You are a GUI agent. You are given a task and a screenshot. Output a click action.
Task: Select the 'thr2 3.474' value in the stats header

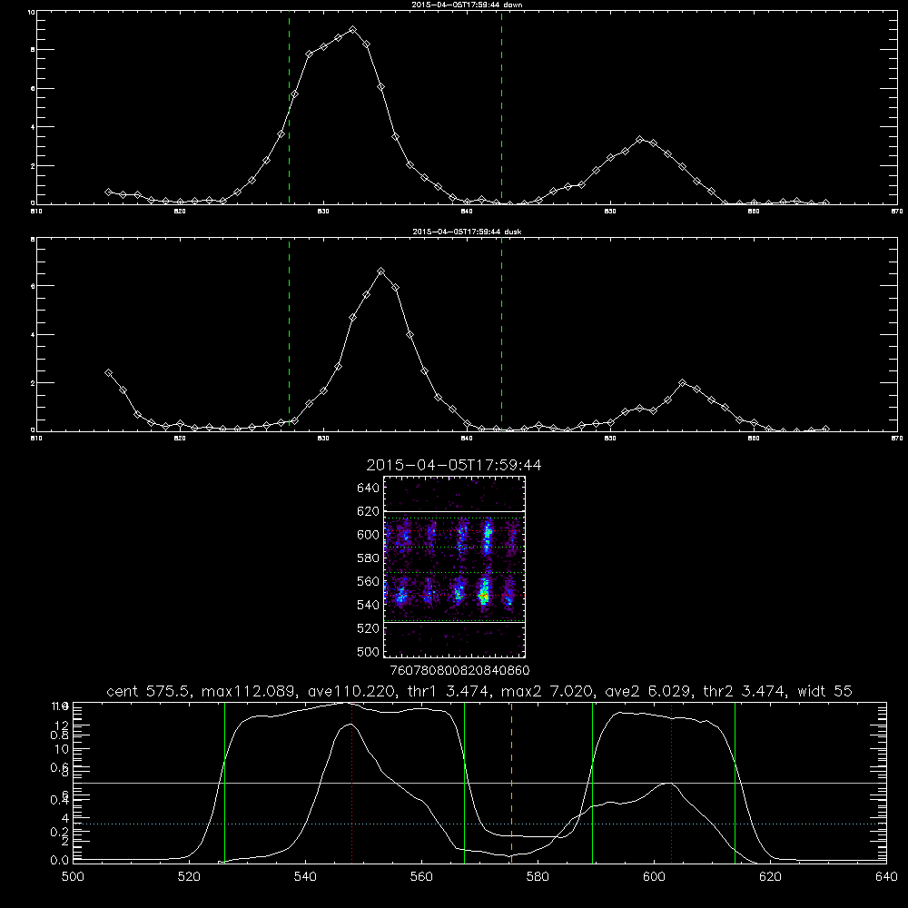pos(745,691)
